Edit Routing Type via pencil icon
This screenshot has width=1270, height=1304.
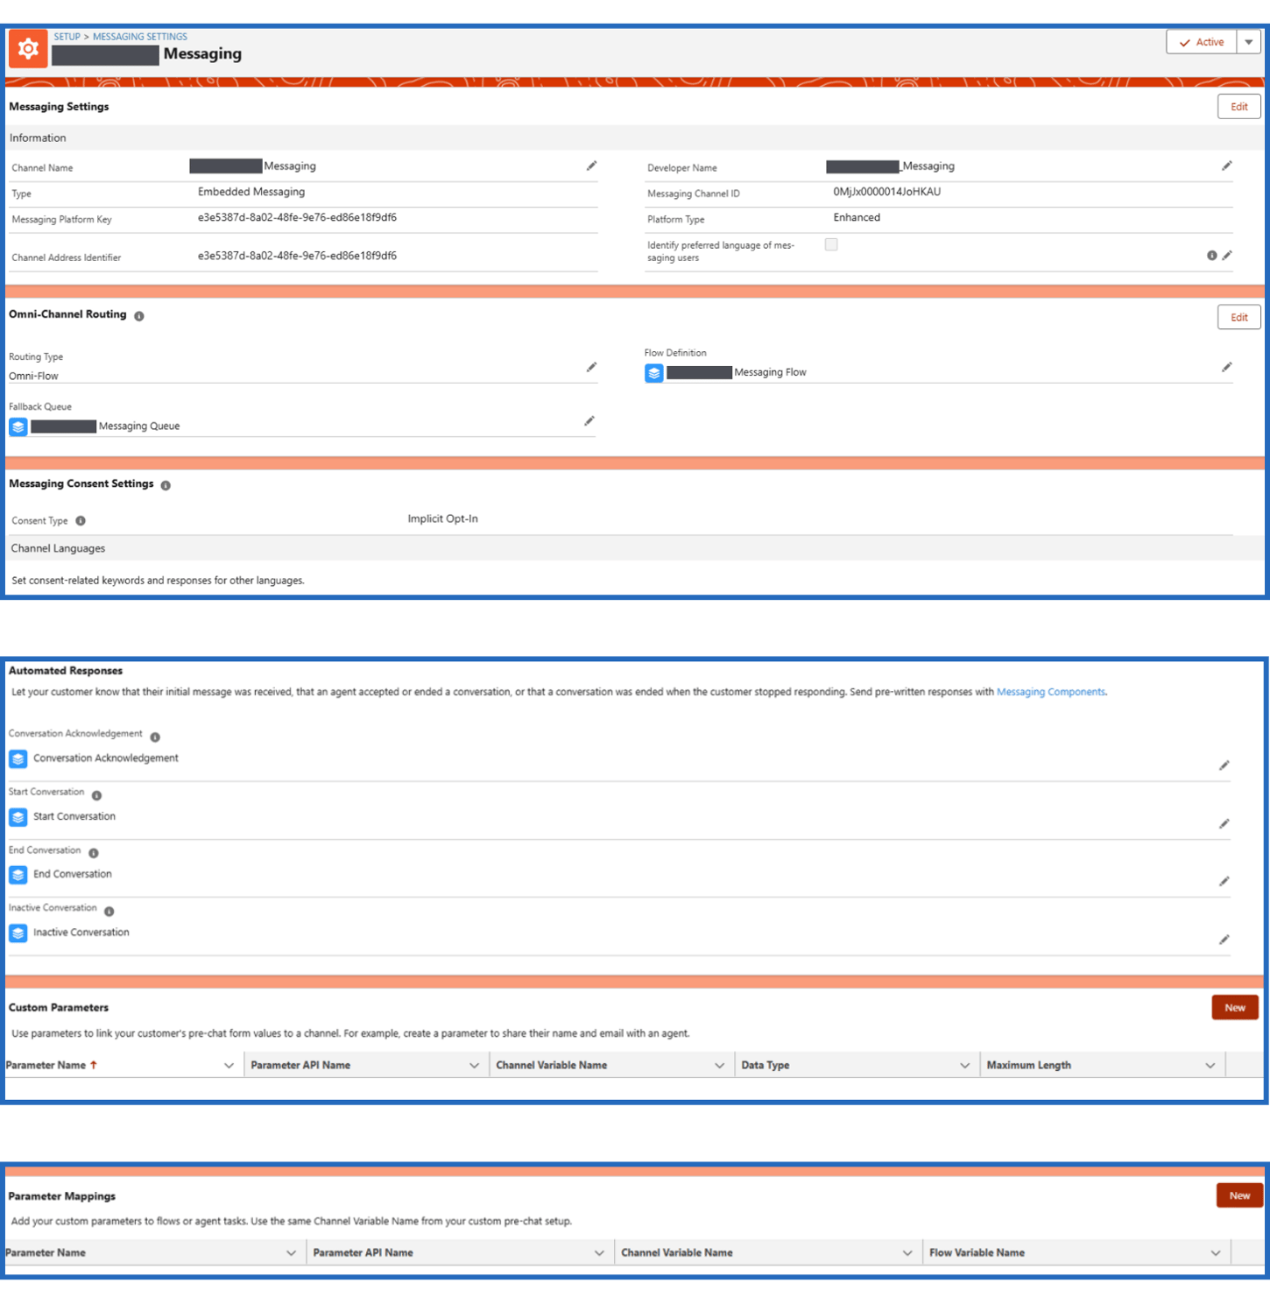tap(591, 368)
